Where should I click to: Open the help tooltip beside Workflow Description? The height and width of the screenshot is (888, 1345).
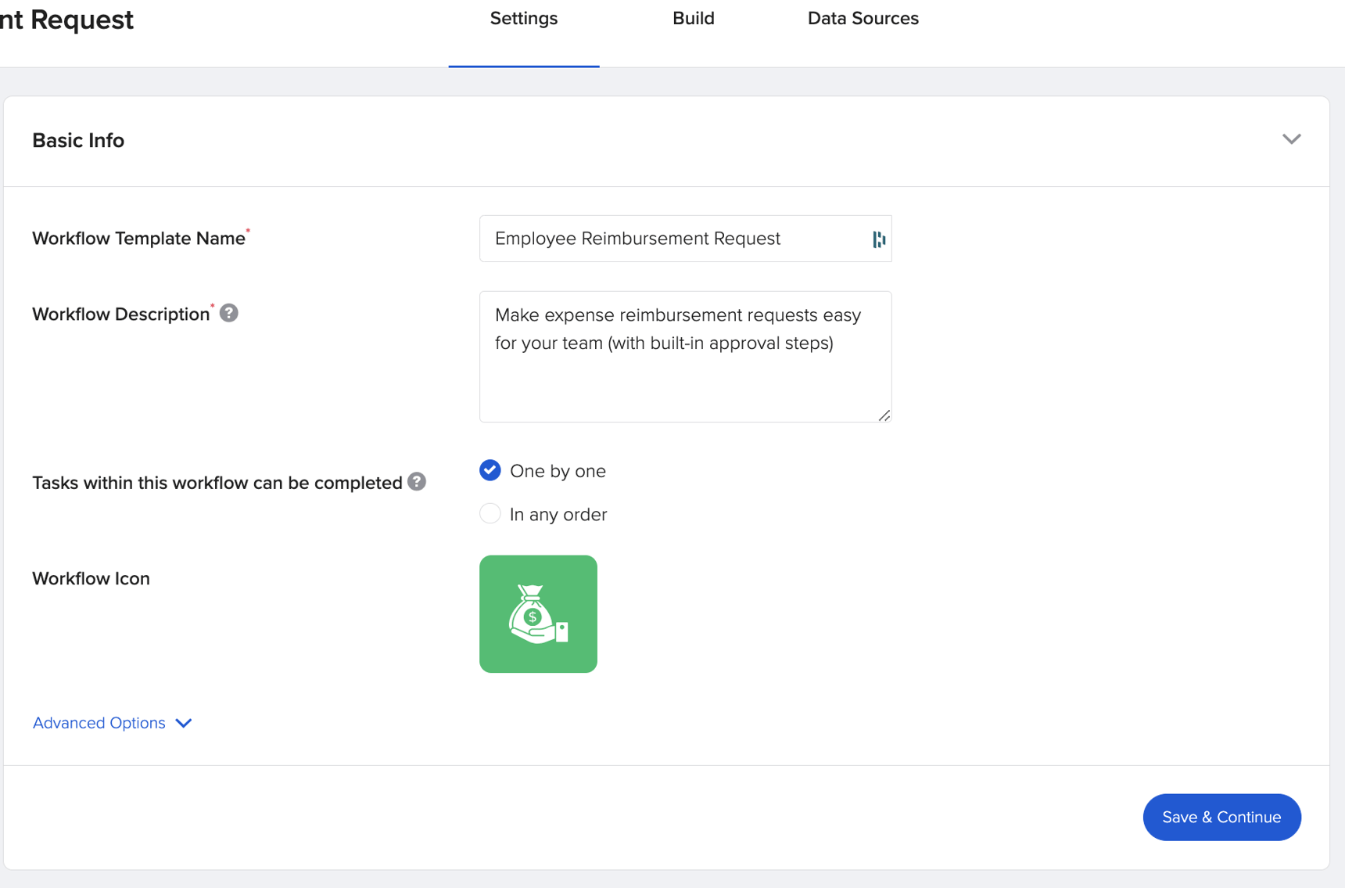click(x=228, y=313)
